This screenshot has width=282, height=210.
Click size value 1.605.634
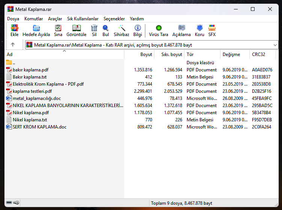pyautogui.click(x=143, y=106)
